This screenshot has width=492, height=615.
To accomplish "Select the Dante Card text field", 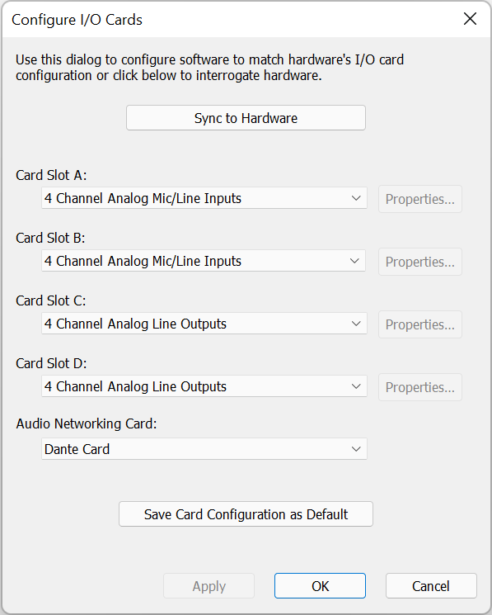I will (x=204, y=449).
